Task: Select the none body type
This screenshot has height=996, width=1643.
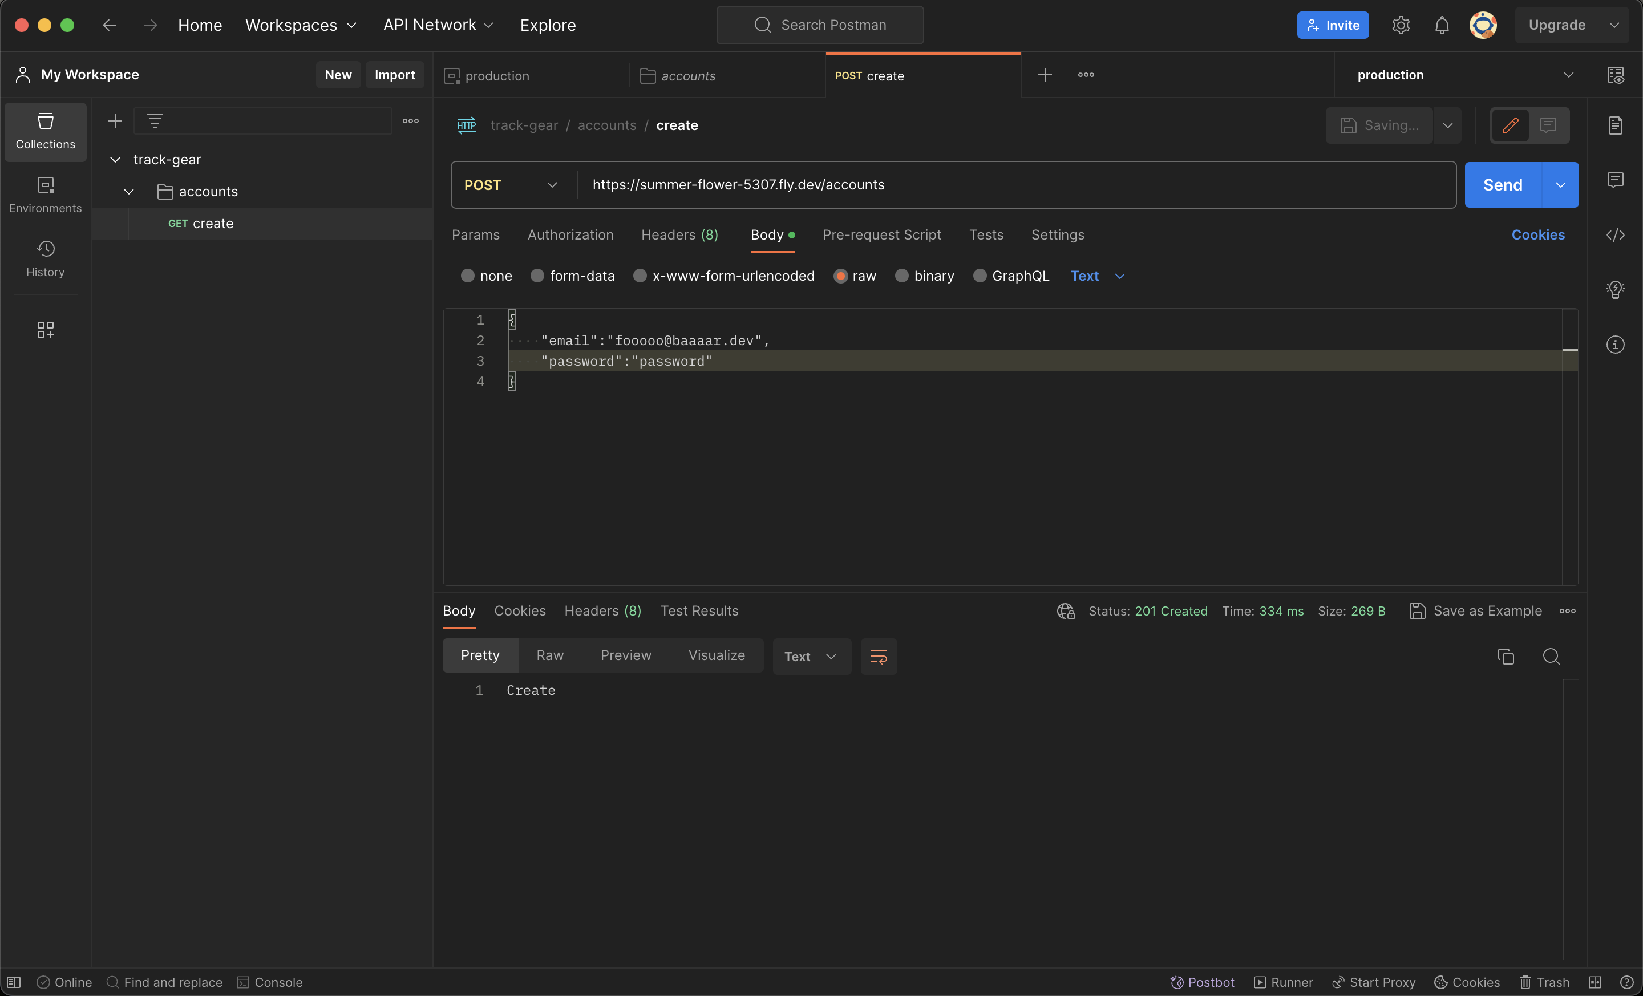Action: pos(487,276)
